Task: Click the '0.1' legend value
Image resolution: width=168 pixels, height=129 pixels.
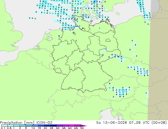Action: [x=3, y=128]
